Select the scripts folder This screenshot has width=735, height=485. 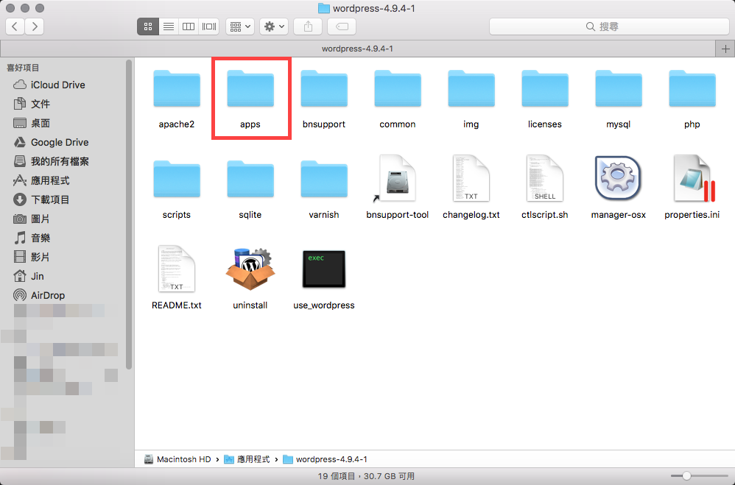[177, 179]
